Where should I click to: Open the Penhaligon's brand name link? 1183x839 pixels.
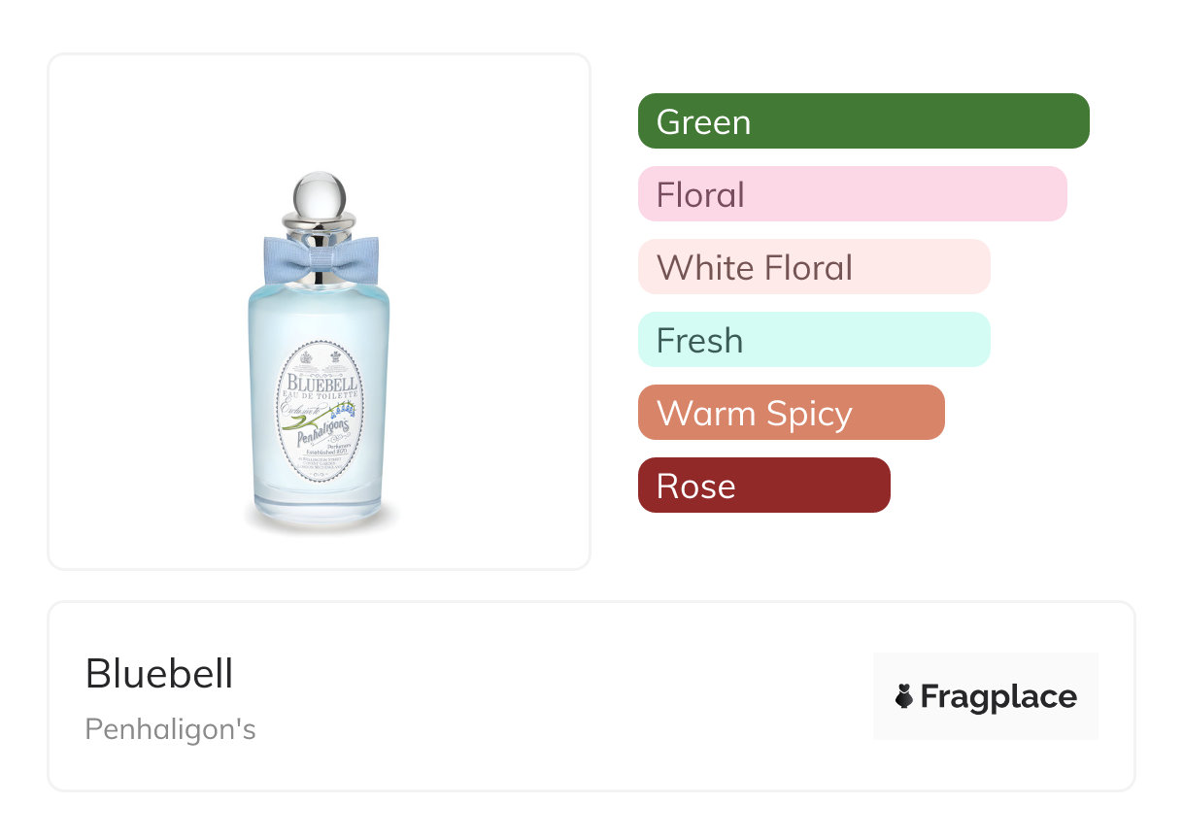coord(171,728)
